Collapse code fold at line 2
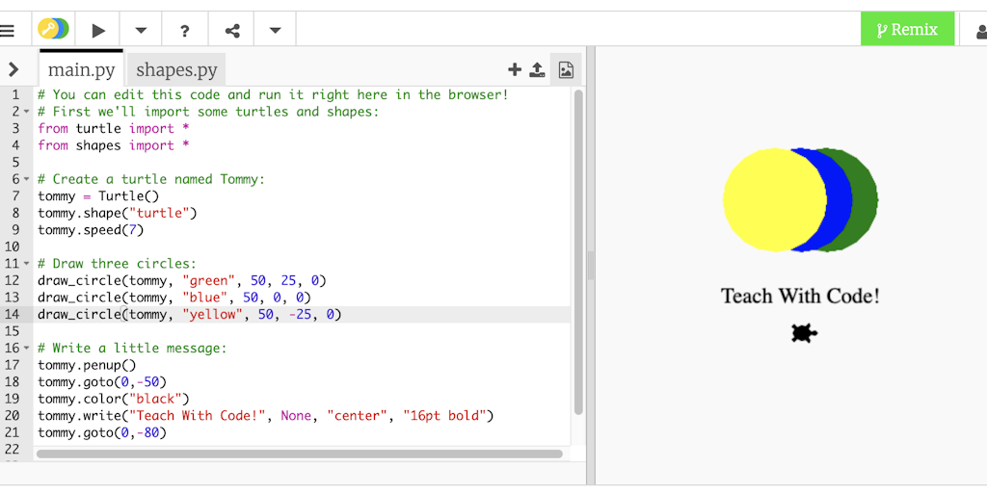 [x=26, y=112]
